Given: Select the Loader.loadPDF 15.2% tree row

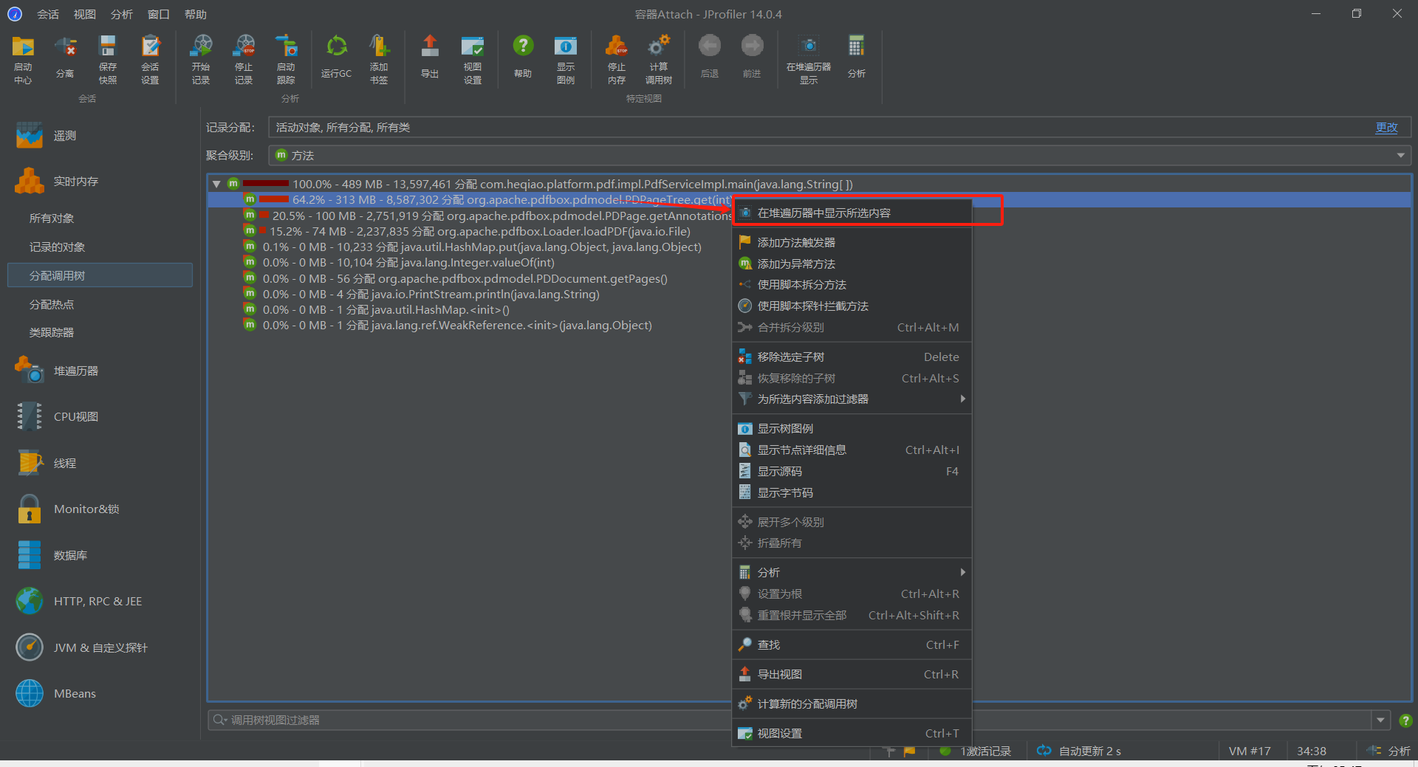Looking at the screenshot, I should coord(467,231).
